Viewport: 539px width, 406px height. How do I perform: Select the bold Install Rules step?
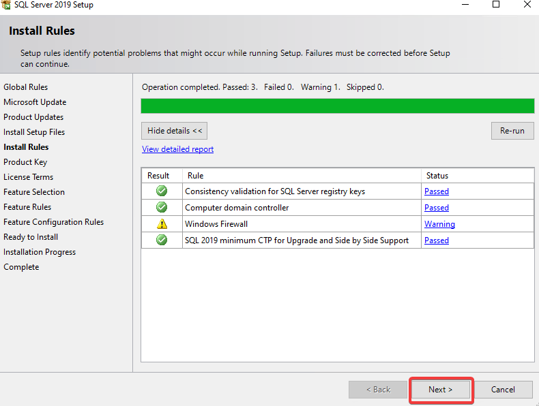coord(26,147)
